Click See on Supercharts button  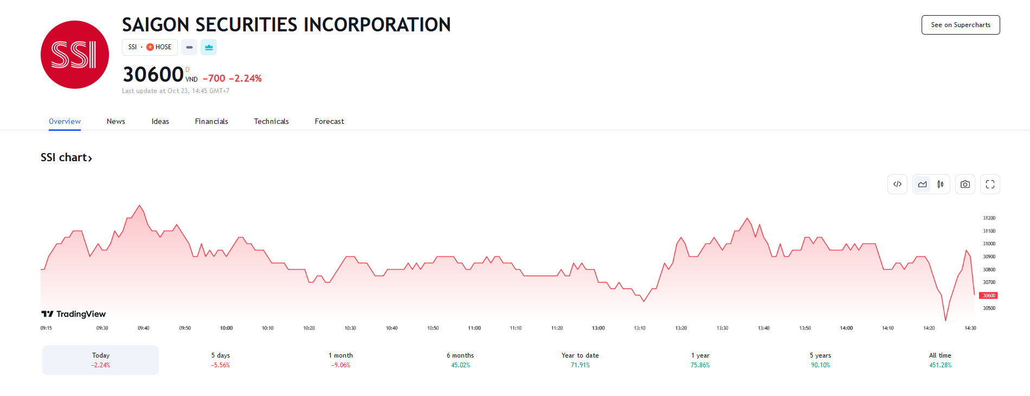coord(960,25)
